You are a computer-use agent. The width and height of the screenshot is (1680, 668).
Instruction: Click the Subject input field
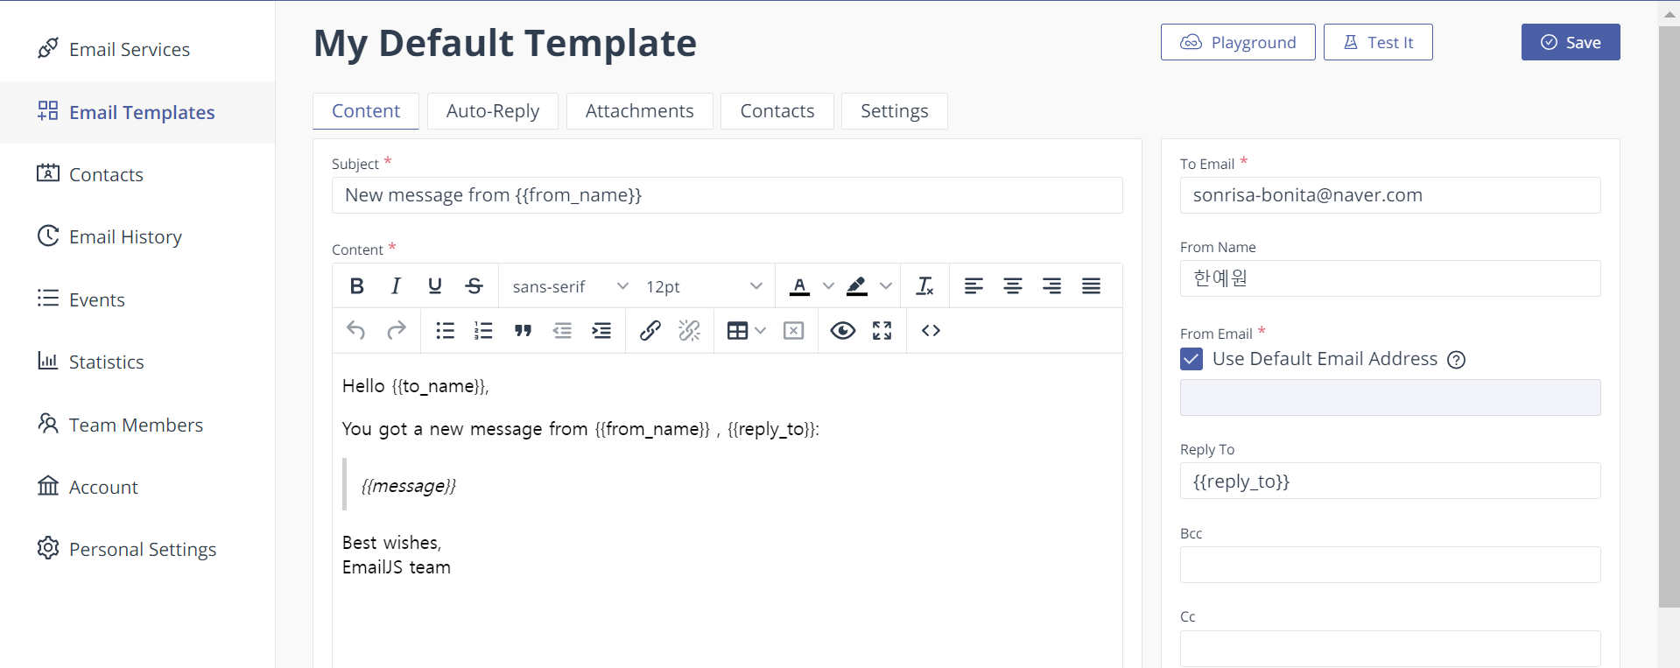(727, 195)
